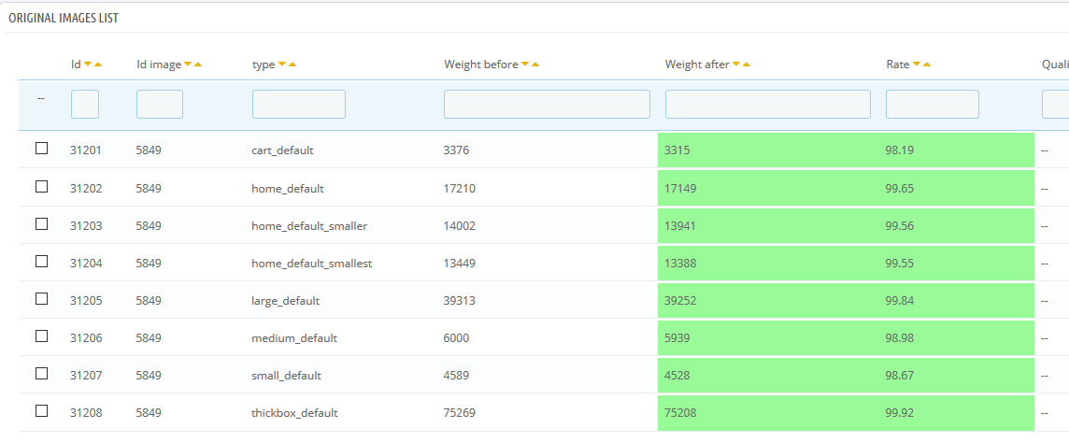The height and width of the screenshot is (443, 1069).
Task: Click up arrow next to type header
Action: coord(292,64)
